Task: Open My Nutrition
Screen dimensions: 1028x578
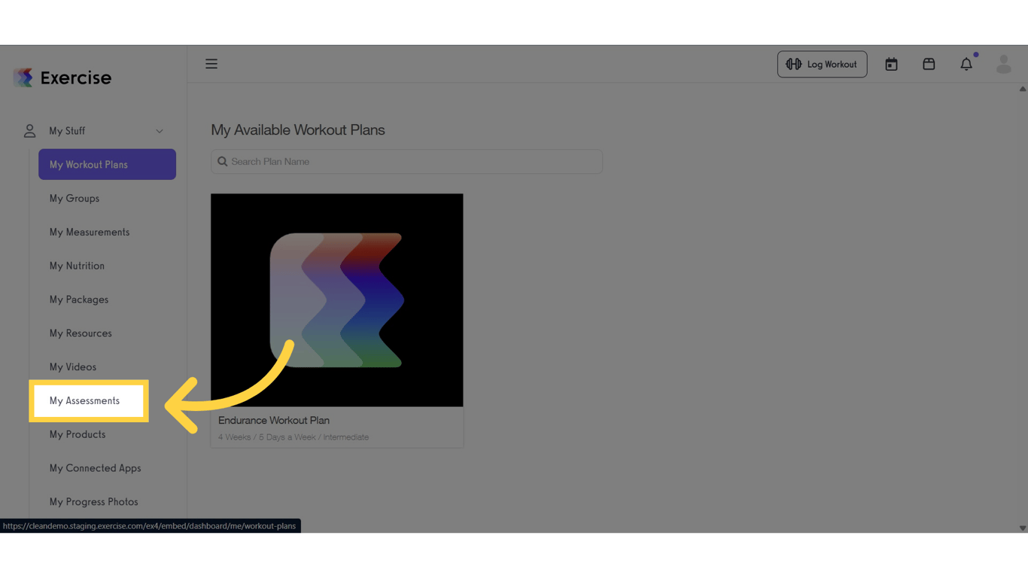Action: point(76,265)
